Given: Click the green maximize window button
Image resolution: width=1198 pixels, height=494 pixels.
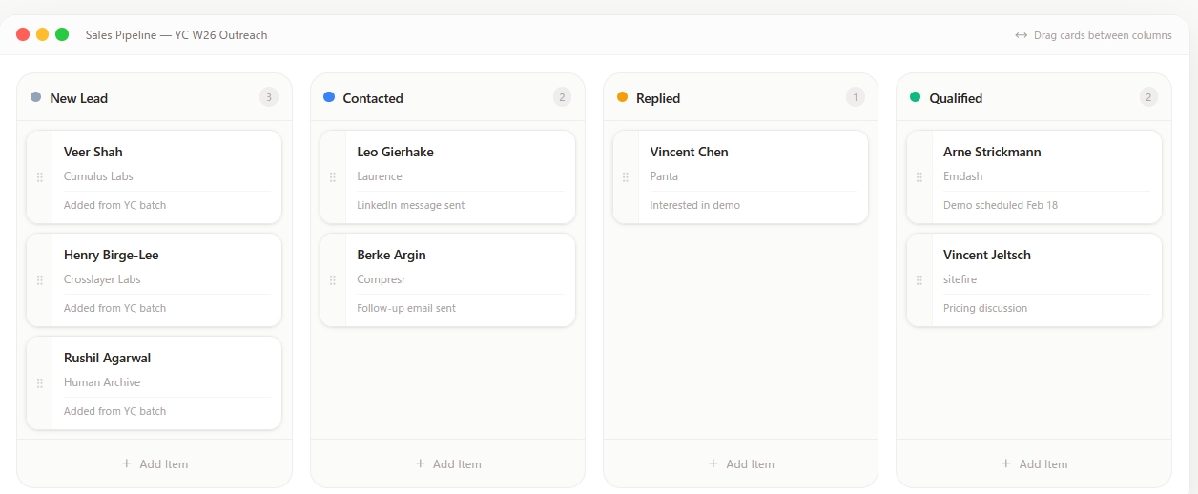Looking at the screenshot, I should coord(62,34).
